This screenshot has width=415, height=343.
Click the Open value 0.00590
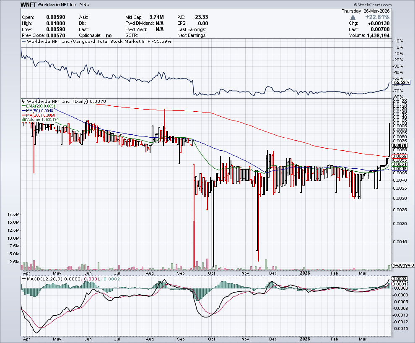[56, 17]
